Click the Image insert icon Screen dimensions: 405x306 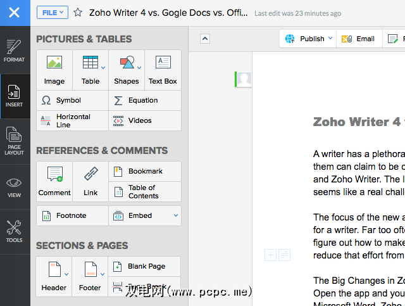click(x=54, y=70)
